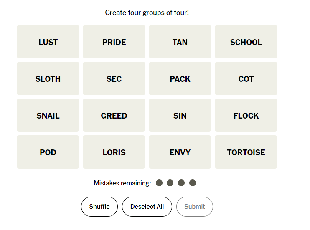
Task: Tap the COT word tile
Action: (x=246, y=78)
